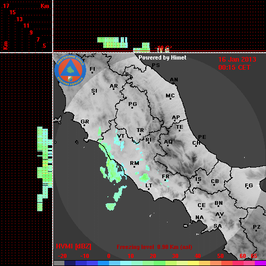Select the date '16 Jan 2013'

point(237,60)
